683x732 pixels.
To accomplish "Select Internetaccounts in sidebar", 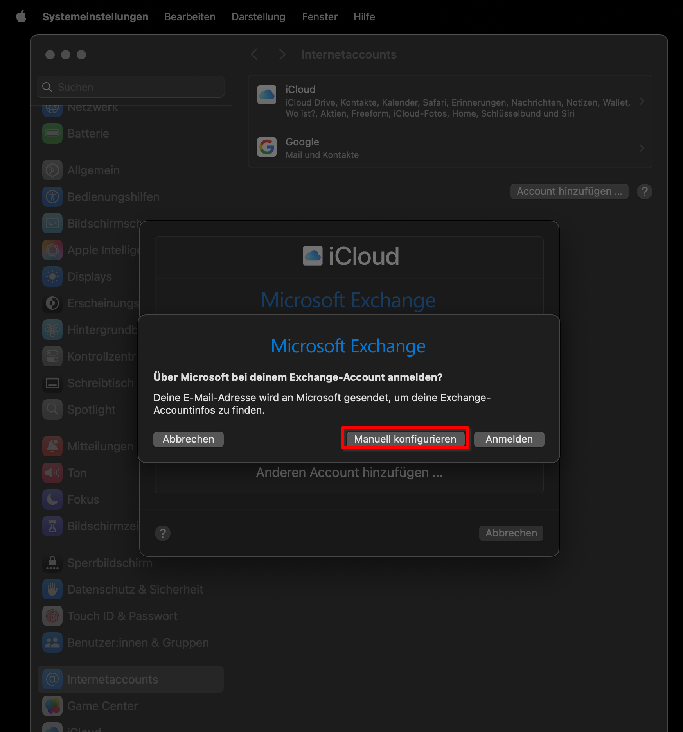I will pyautogui.click(x=131, y=679).
